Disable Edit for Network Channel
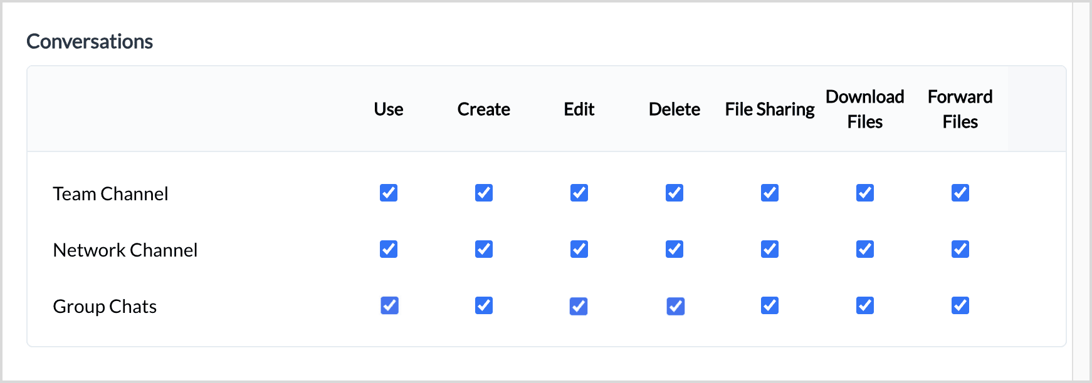 click(579, 249)
